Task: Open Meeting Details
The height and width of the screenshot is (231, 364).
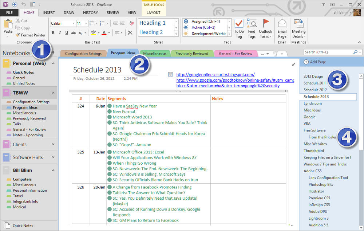Action: (x=299, y=28)
